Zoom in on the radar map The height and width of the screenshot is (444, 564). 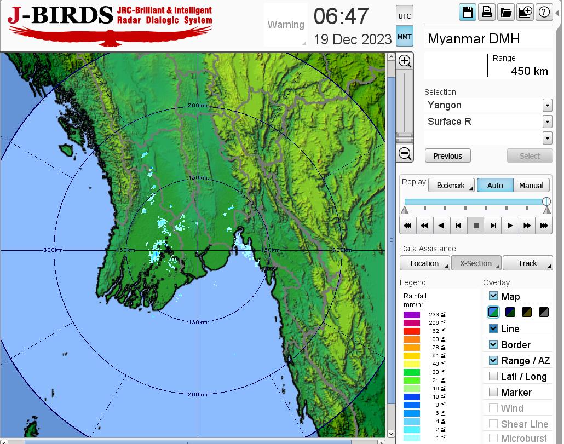pyautogui.click(x=405, y=61)
